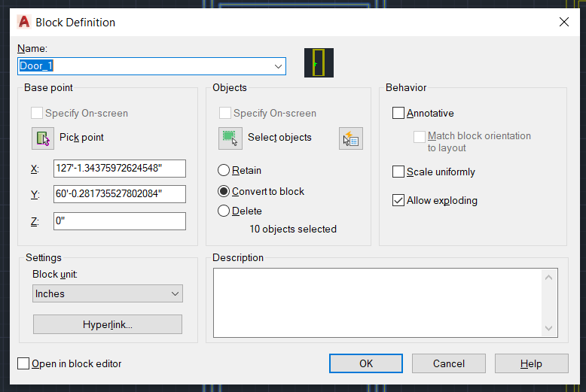
Task: Close the Block Definition dialog
Action: point(564,22)
